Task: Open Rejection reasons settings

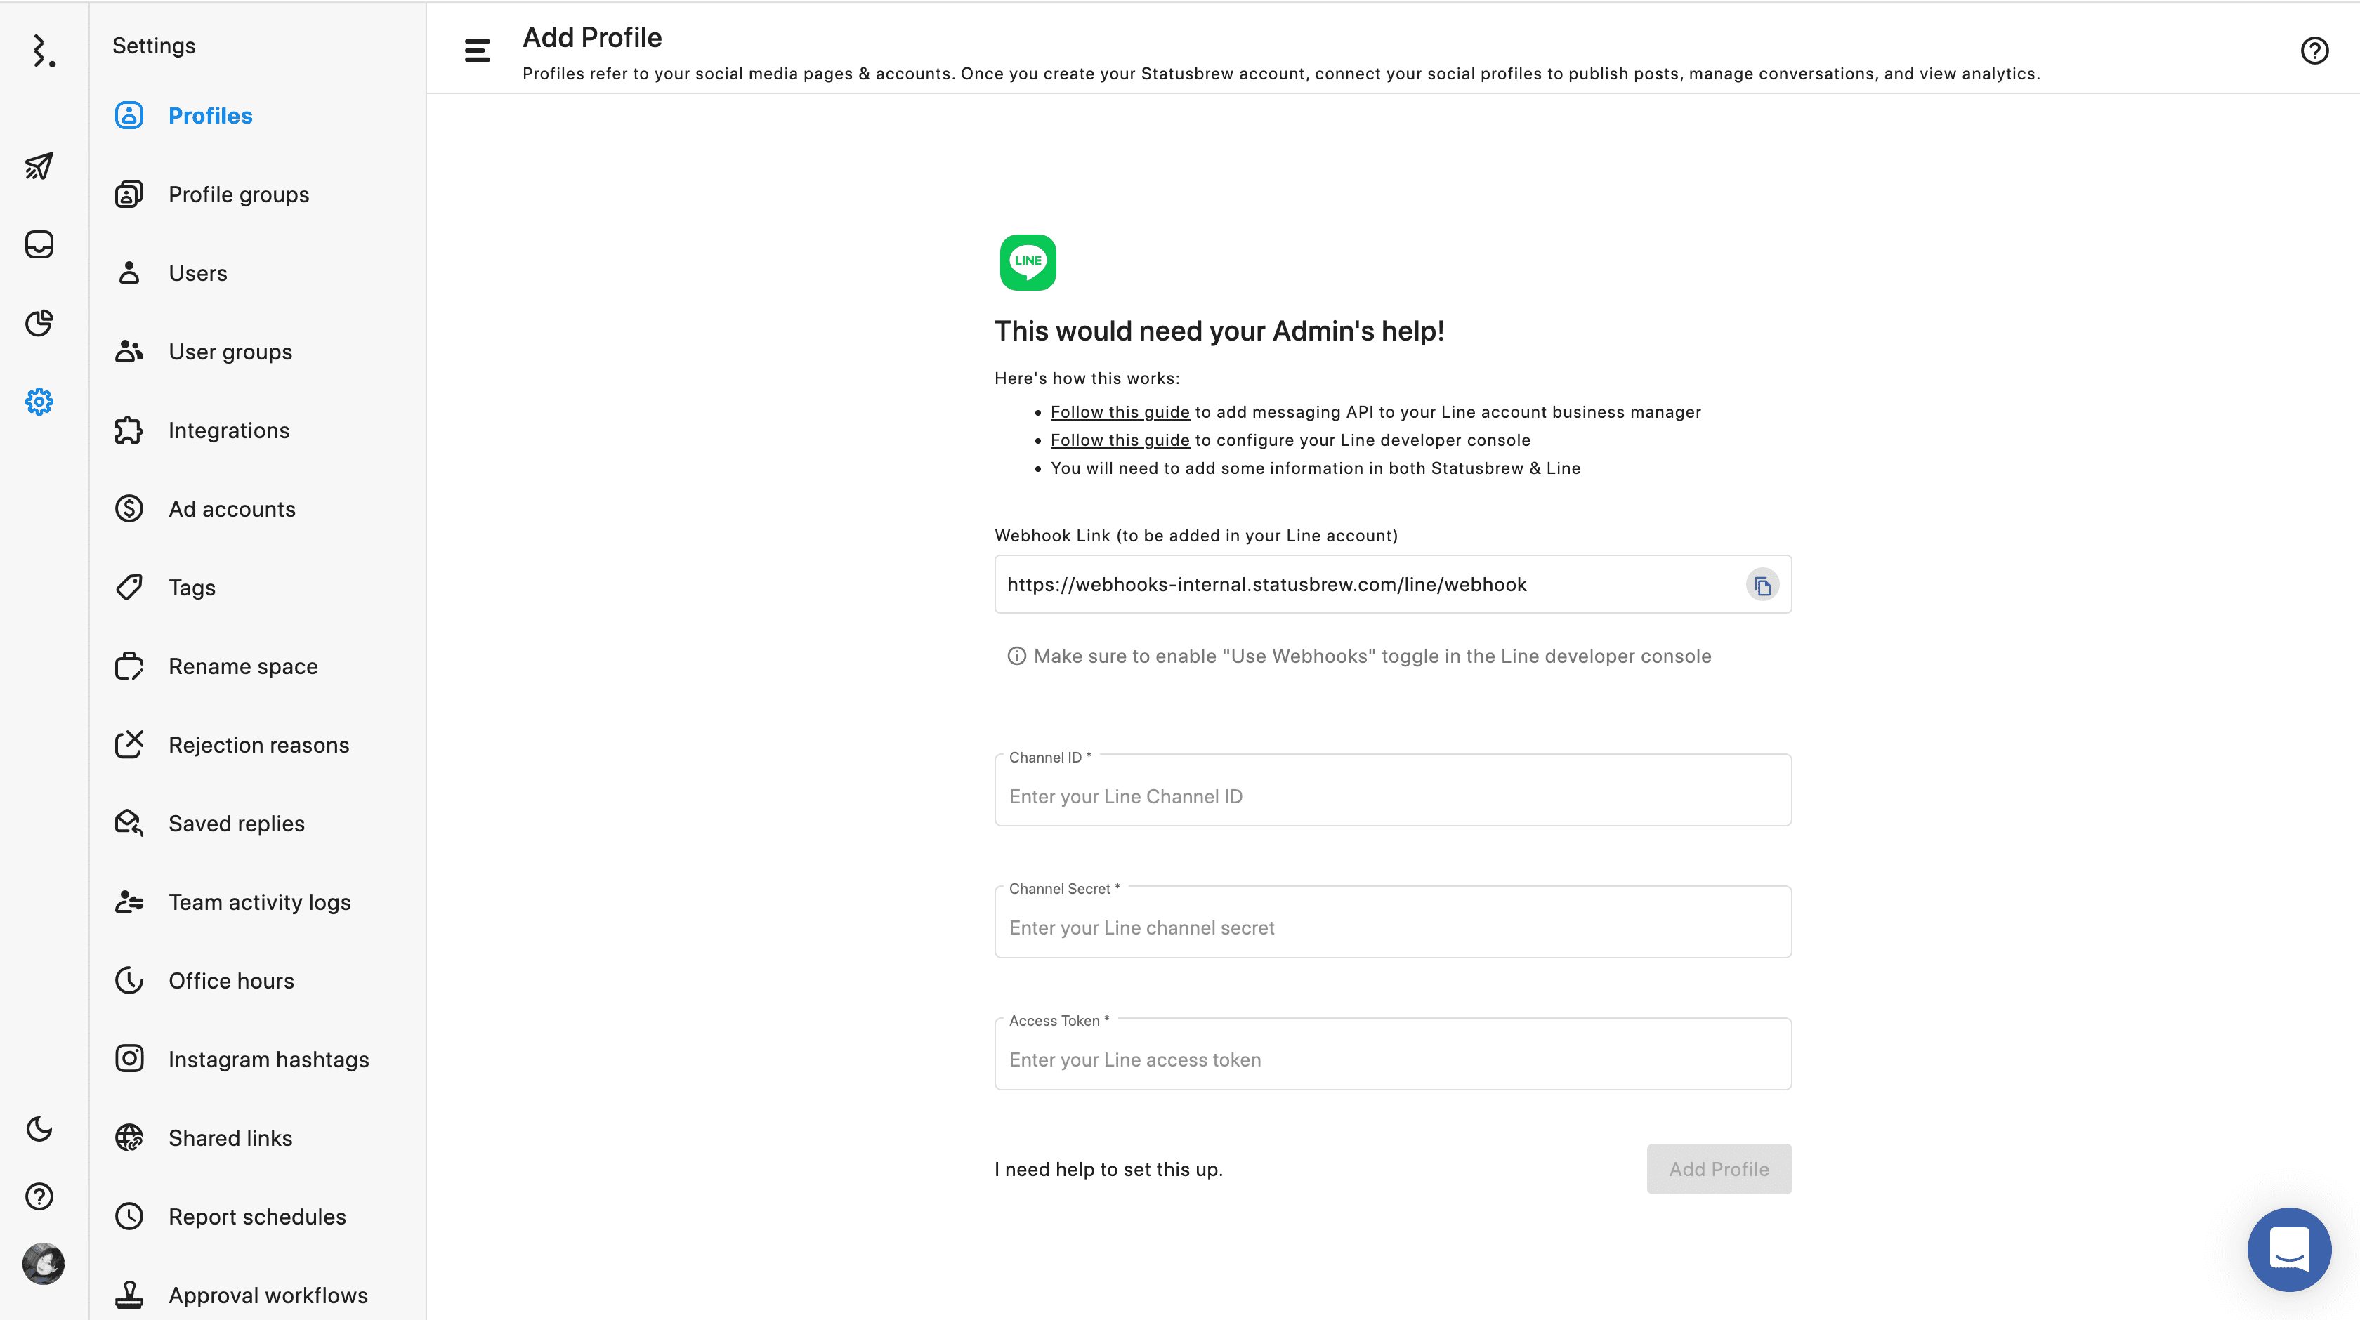Action: (258, 745)
